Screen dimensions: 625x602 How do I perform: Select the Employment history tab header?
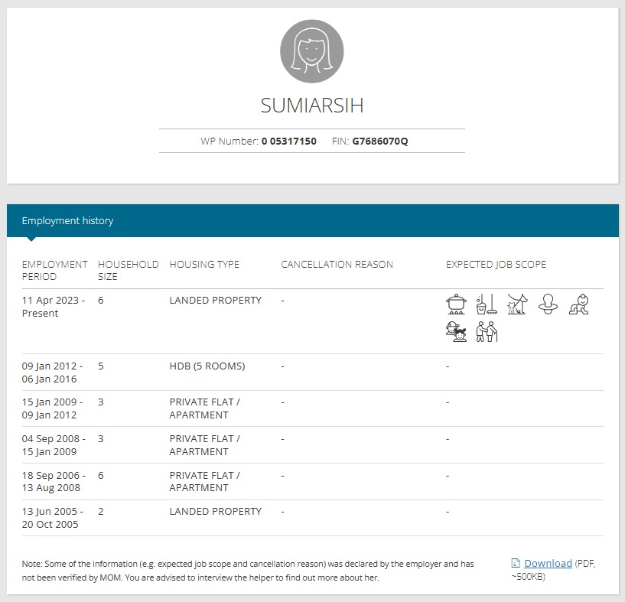pos(67,221)
